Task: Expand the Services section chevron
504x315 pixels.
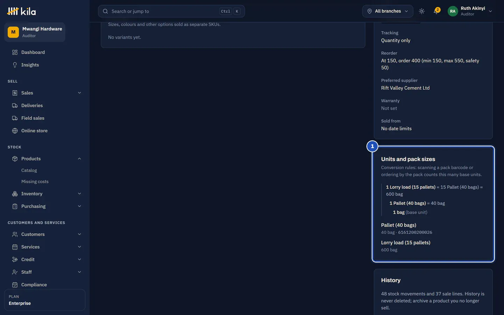Action: coord(79,247)
